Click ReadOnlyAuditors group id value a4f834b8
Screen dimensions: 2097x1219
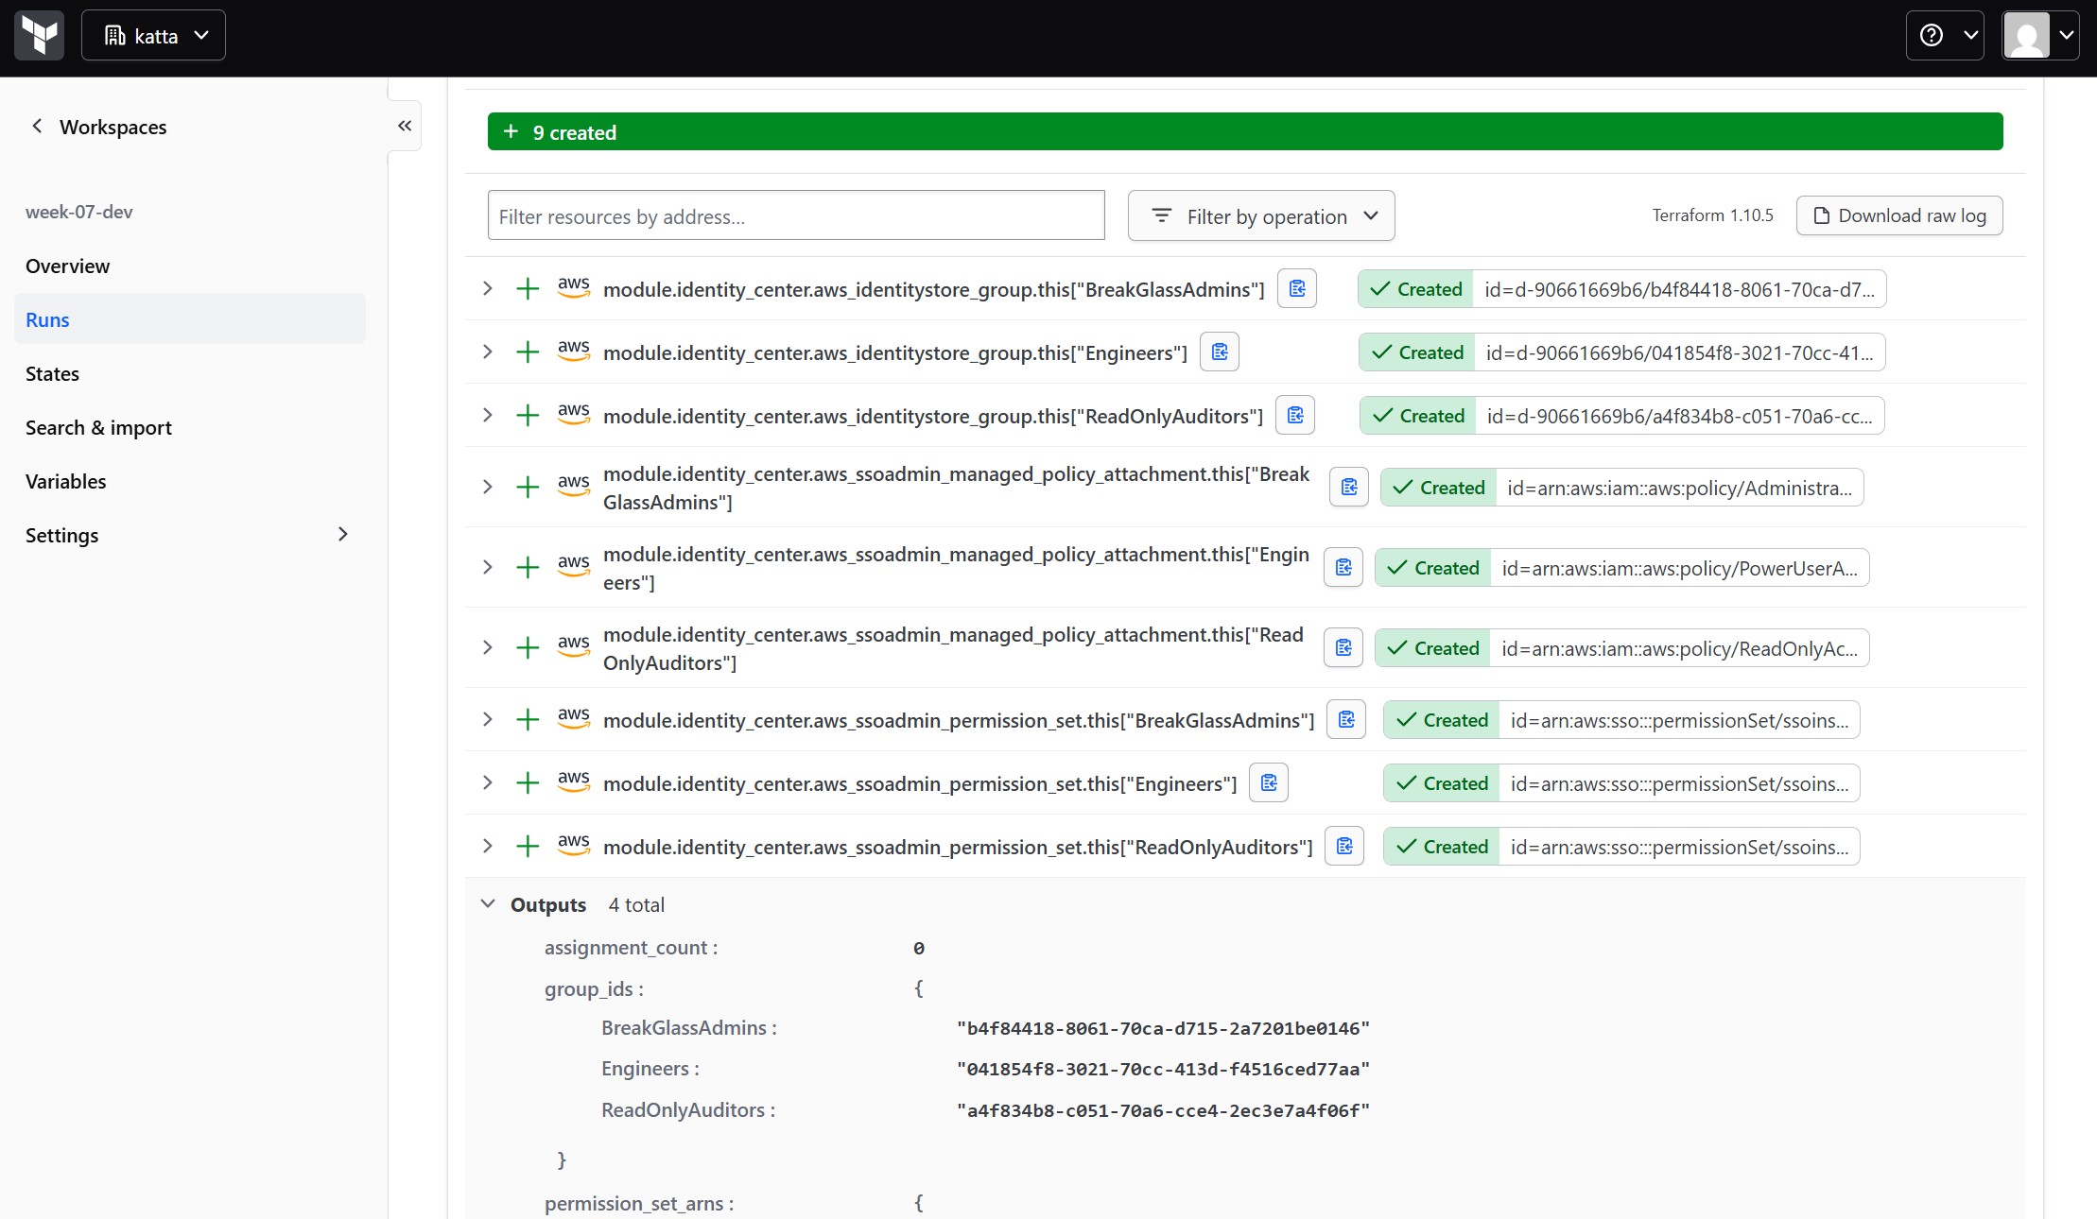click(1163, 1110)
